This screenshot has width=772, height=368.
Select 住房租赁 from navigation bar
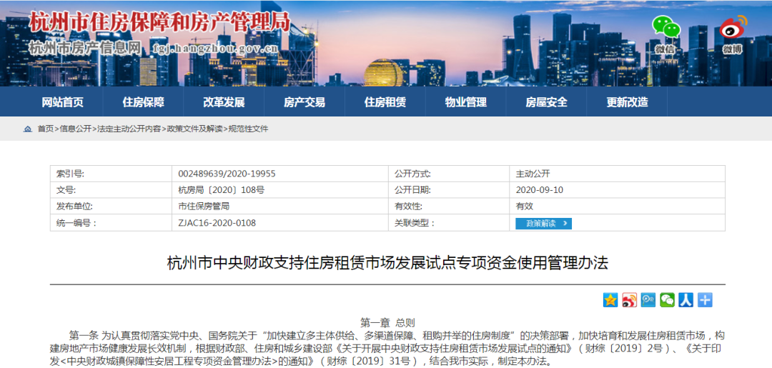click(x=385, y=102)
